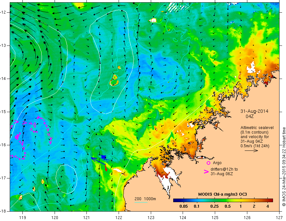Screen dimensions: 286x221
Task: Click the longitude axis label 119
Action: coord(23,217)
